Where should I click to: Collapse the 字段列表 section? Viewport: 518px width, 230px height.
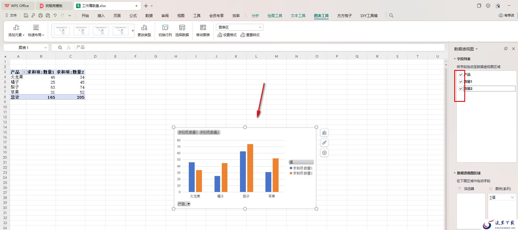pos(455,59)
